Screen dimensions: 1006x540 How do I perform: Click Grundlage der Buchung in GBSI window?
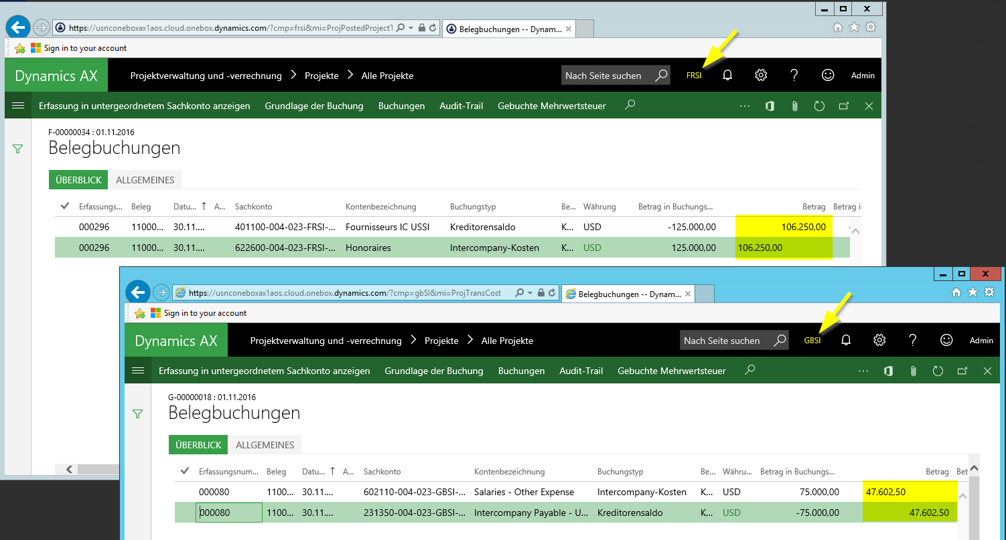[x=433, y=371]
